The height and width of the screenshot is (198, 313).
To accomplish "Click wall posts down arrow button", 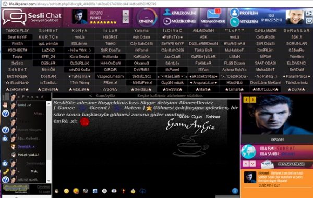I will coord(252,164).
